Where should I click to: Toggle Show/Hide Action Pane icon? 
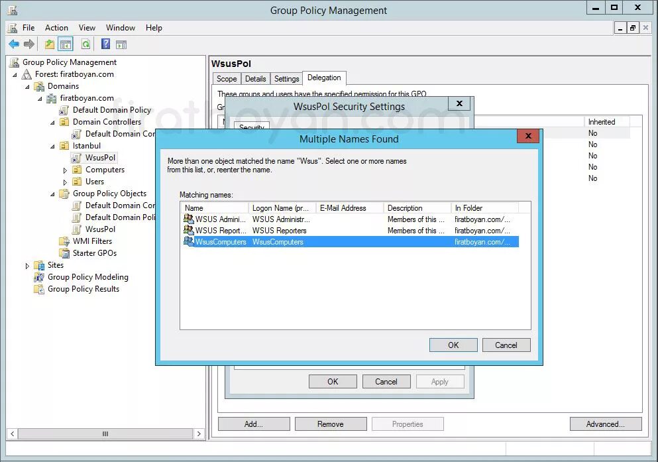(121, 44)
